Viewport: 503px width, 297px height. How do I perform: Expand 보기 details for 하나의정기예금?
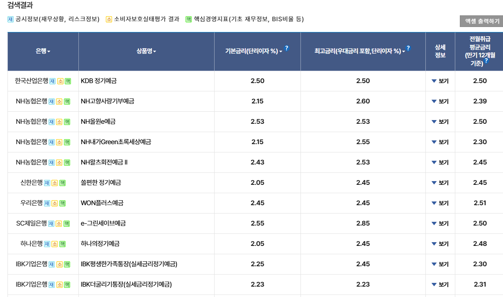[440, 244]
